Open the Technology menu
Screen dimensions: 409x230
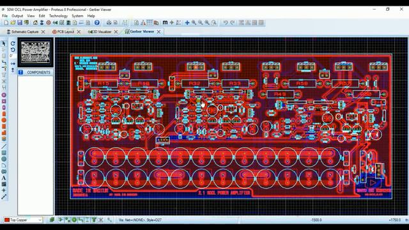click(x=58, y=16)
